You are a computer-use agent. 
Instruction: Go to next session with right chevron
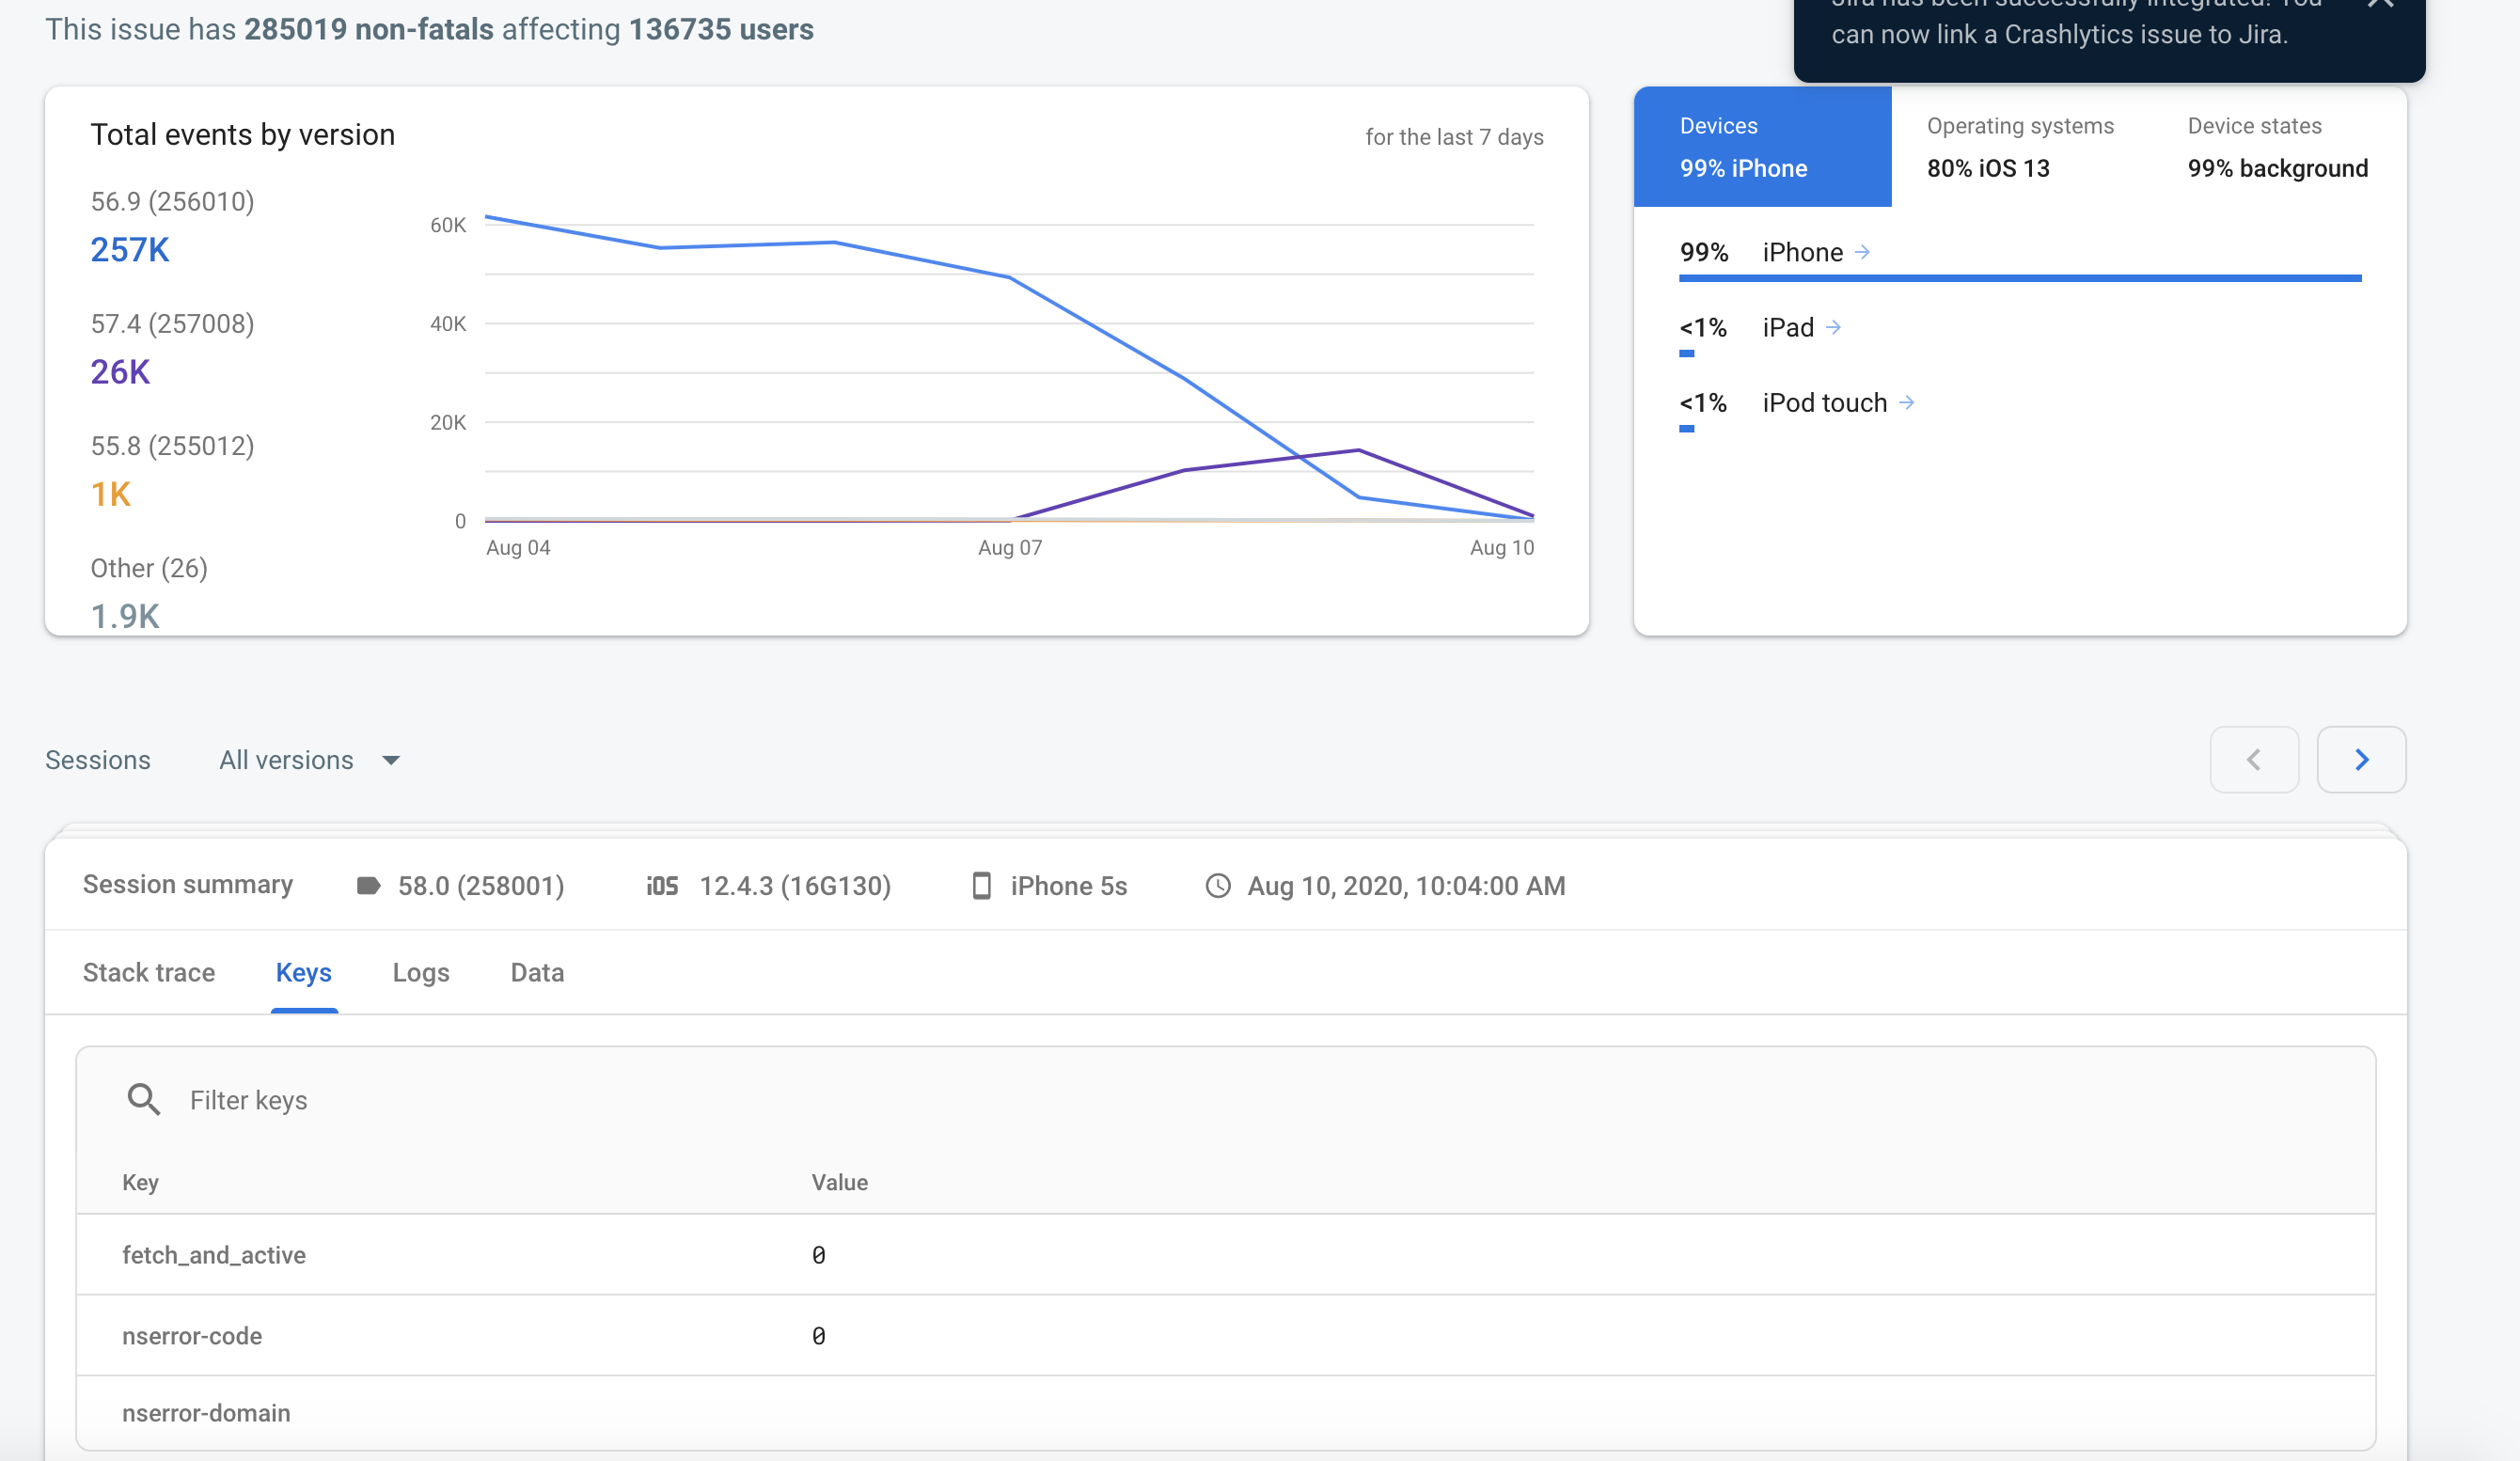point(2360,760)
